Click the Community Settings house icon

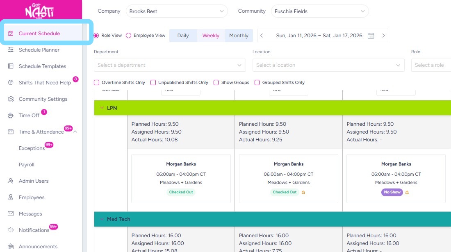(11, 99)
